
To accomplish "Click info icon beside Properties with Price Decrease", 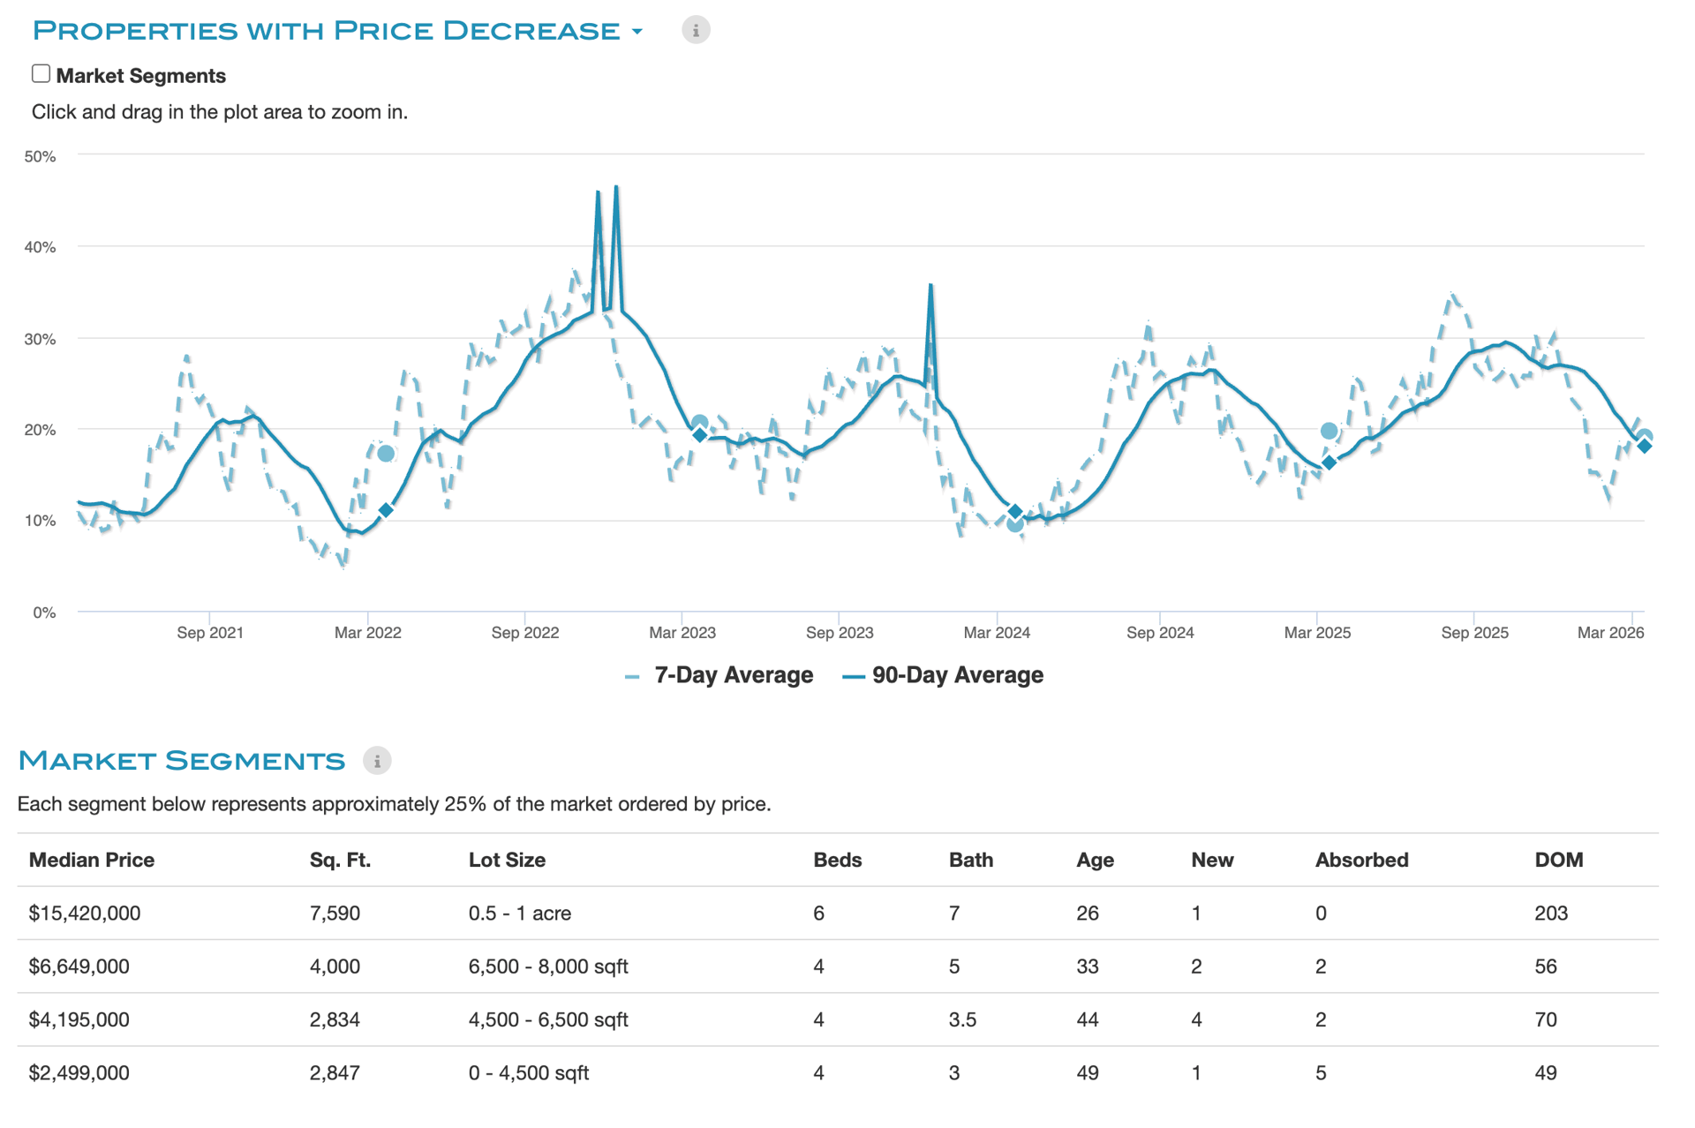I will click(696, 31).
